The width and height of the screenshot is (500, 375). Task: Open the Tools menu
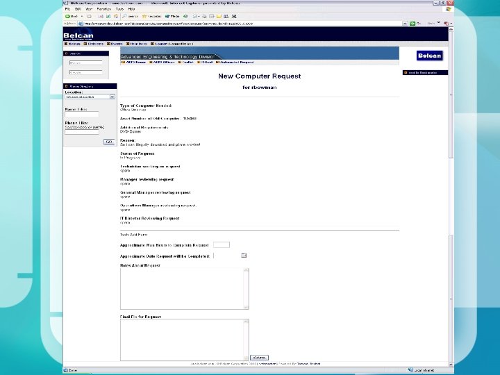(119, 9)
